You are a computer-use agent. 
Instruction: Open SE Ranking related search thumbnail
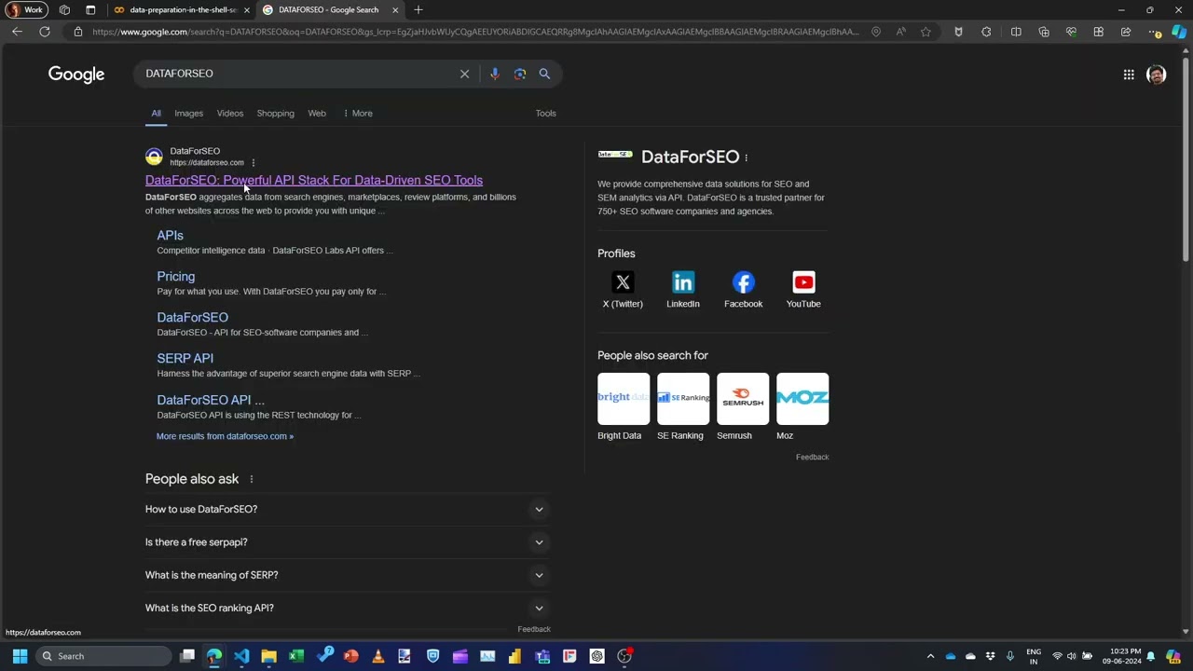[x=683, y=399]
